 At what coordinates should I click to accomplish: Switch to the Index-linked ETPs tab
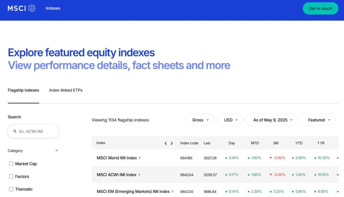(66, 90)
